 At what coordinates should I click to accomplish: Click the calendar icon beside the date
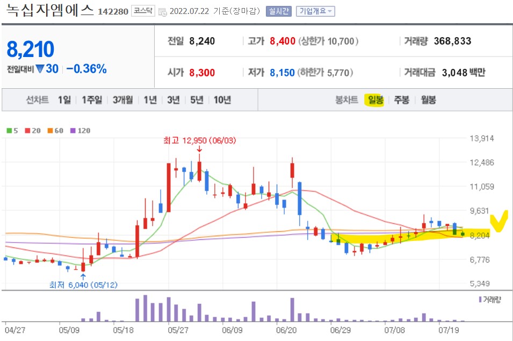coord(162,12)
